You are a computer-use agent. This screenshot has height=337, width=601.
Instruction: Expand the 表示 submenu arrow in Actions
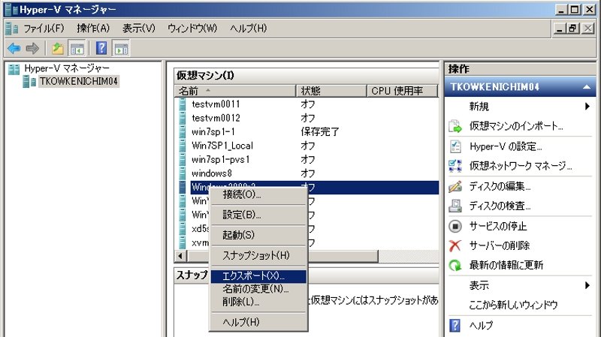tap(587, 285)
